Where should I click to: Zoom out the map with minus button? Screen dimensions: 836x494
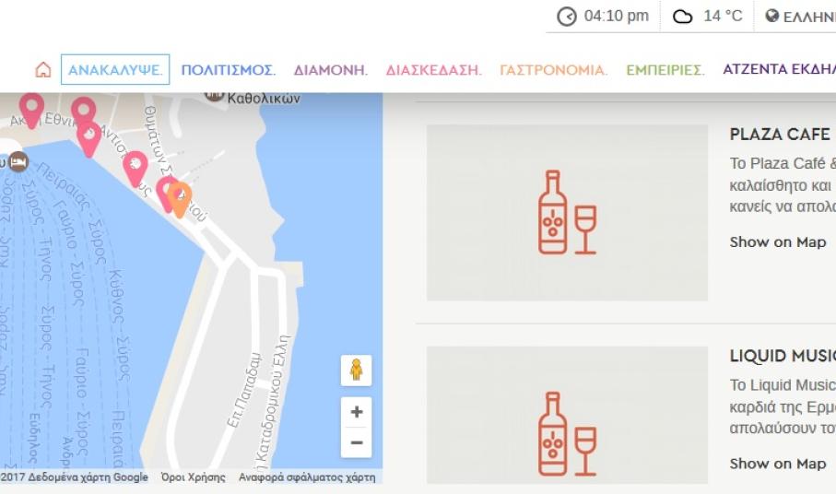point(356,442)
